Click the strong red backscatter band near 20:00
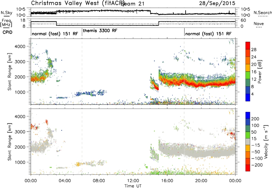 click(201, 84)
